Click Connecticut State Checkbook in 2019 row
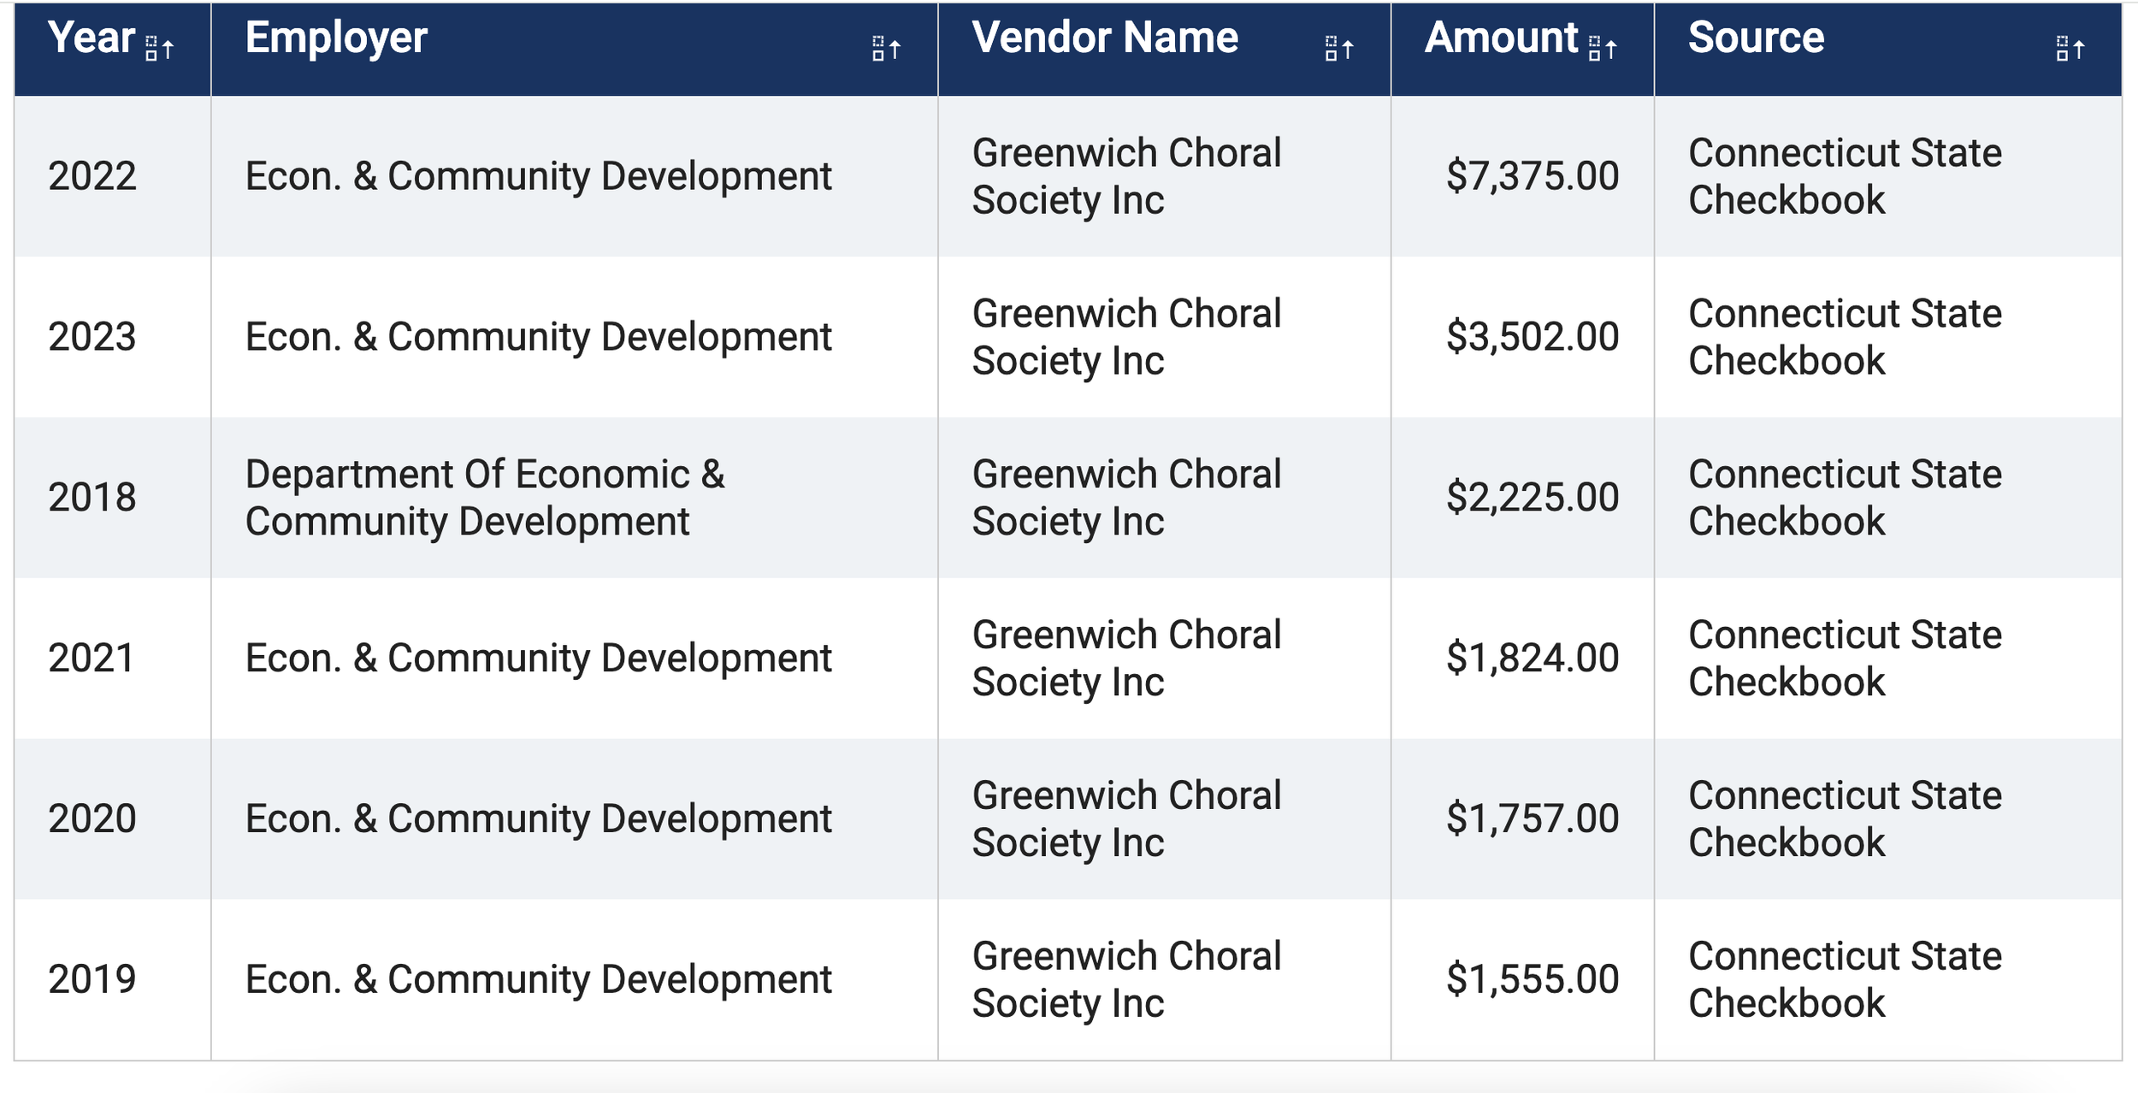Image resolution: width=2138 pixels, height=1093 pixels. (1845, 980)
